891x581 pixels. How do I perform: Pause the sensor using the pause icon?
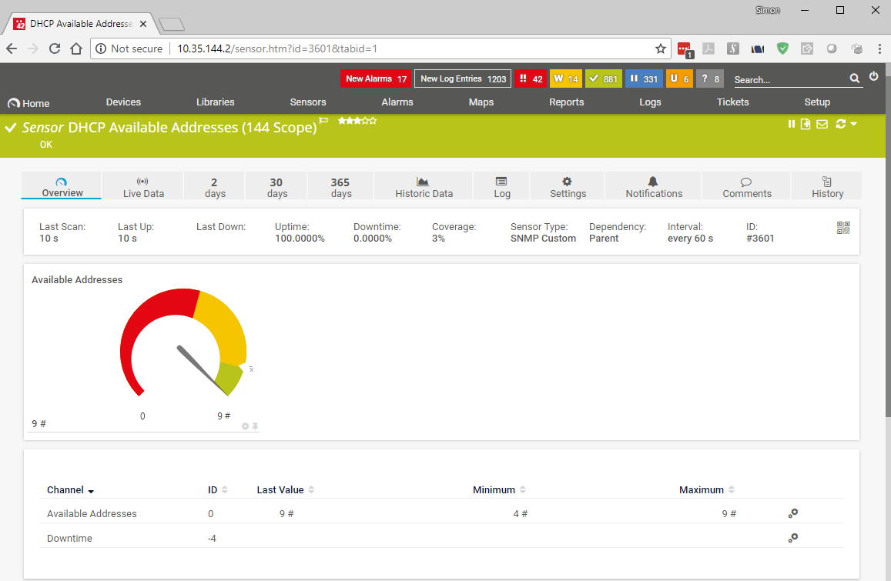791,125
